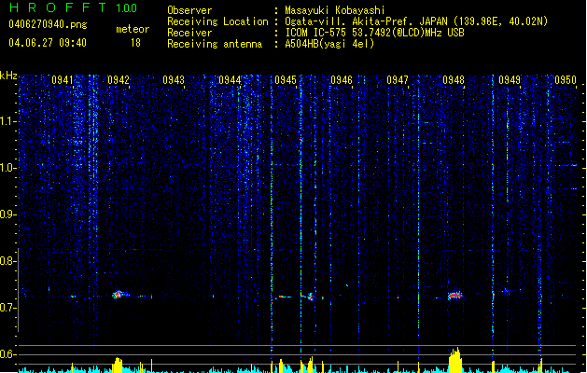The image size is (587, 373).
Task: Click the HROFFT program title
Action: coord(59,7)
